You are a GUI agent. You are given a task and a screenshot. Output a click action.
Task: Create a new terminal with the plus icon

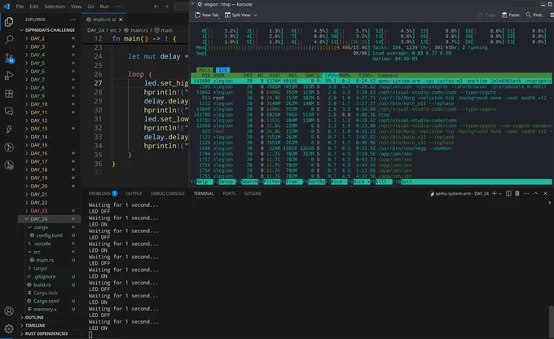(495, 193)
